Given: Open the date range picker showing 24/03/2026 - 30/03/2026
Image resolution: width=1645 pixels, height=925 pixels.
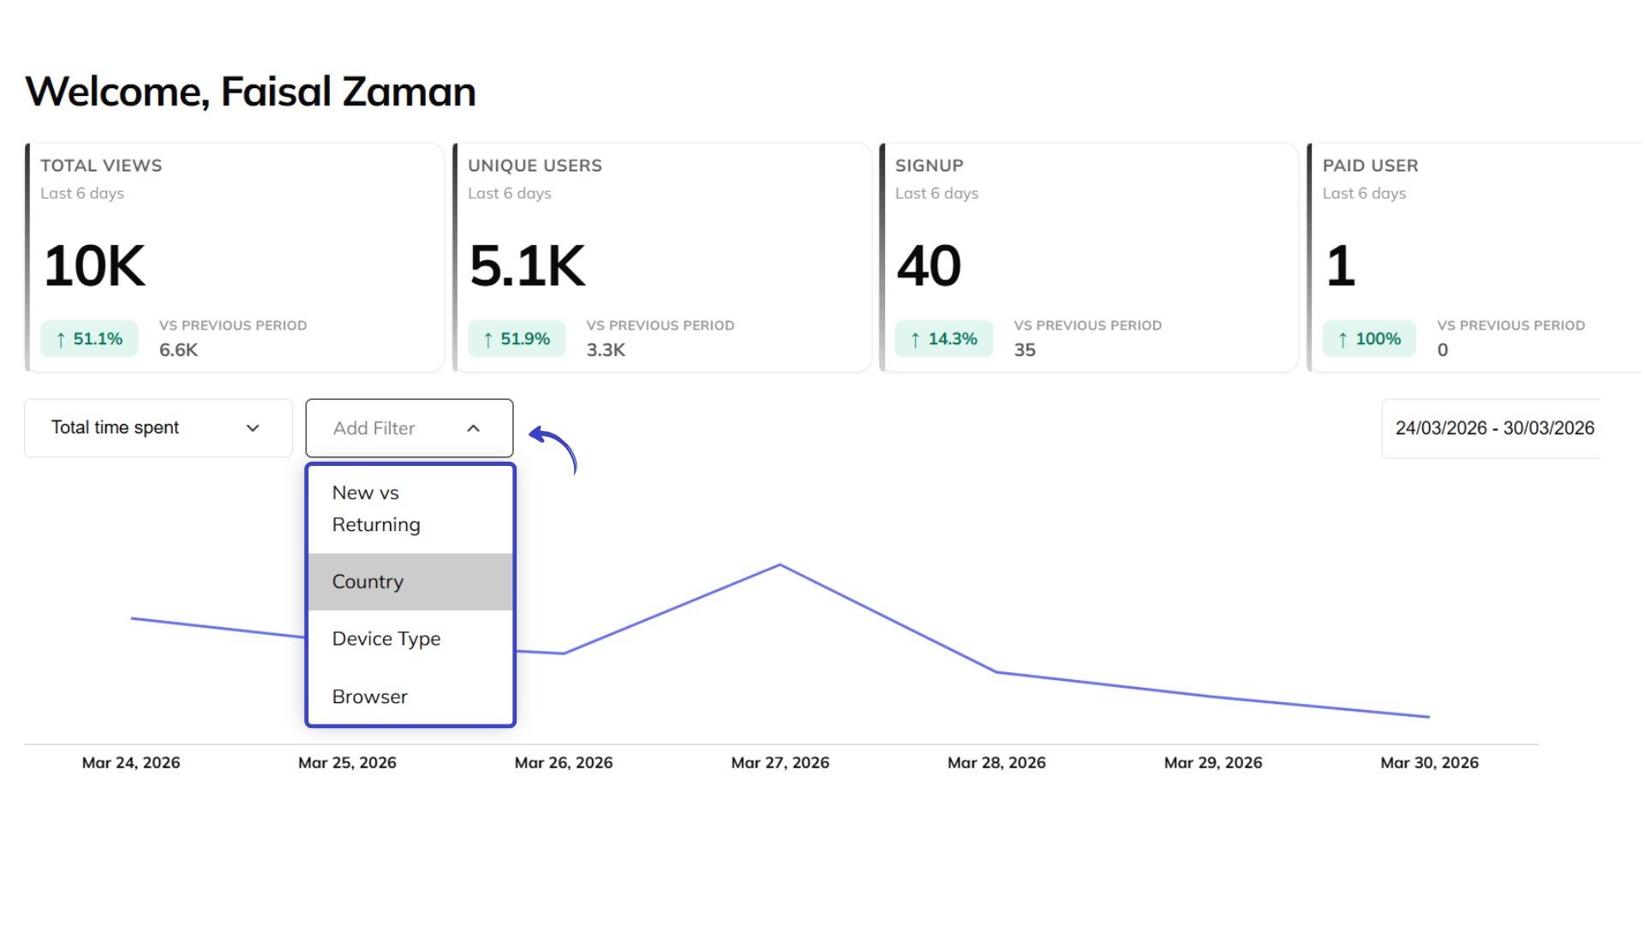Looking at the screenshot, I should pyautogui.click(x=1494, y=428).
